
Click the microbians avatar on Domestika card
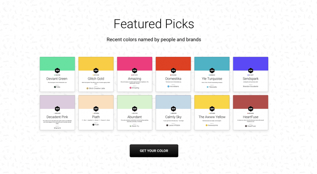168,87
